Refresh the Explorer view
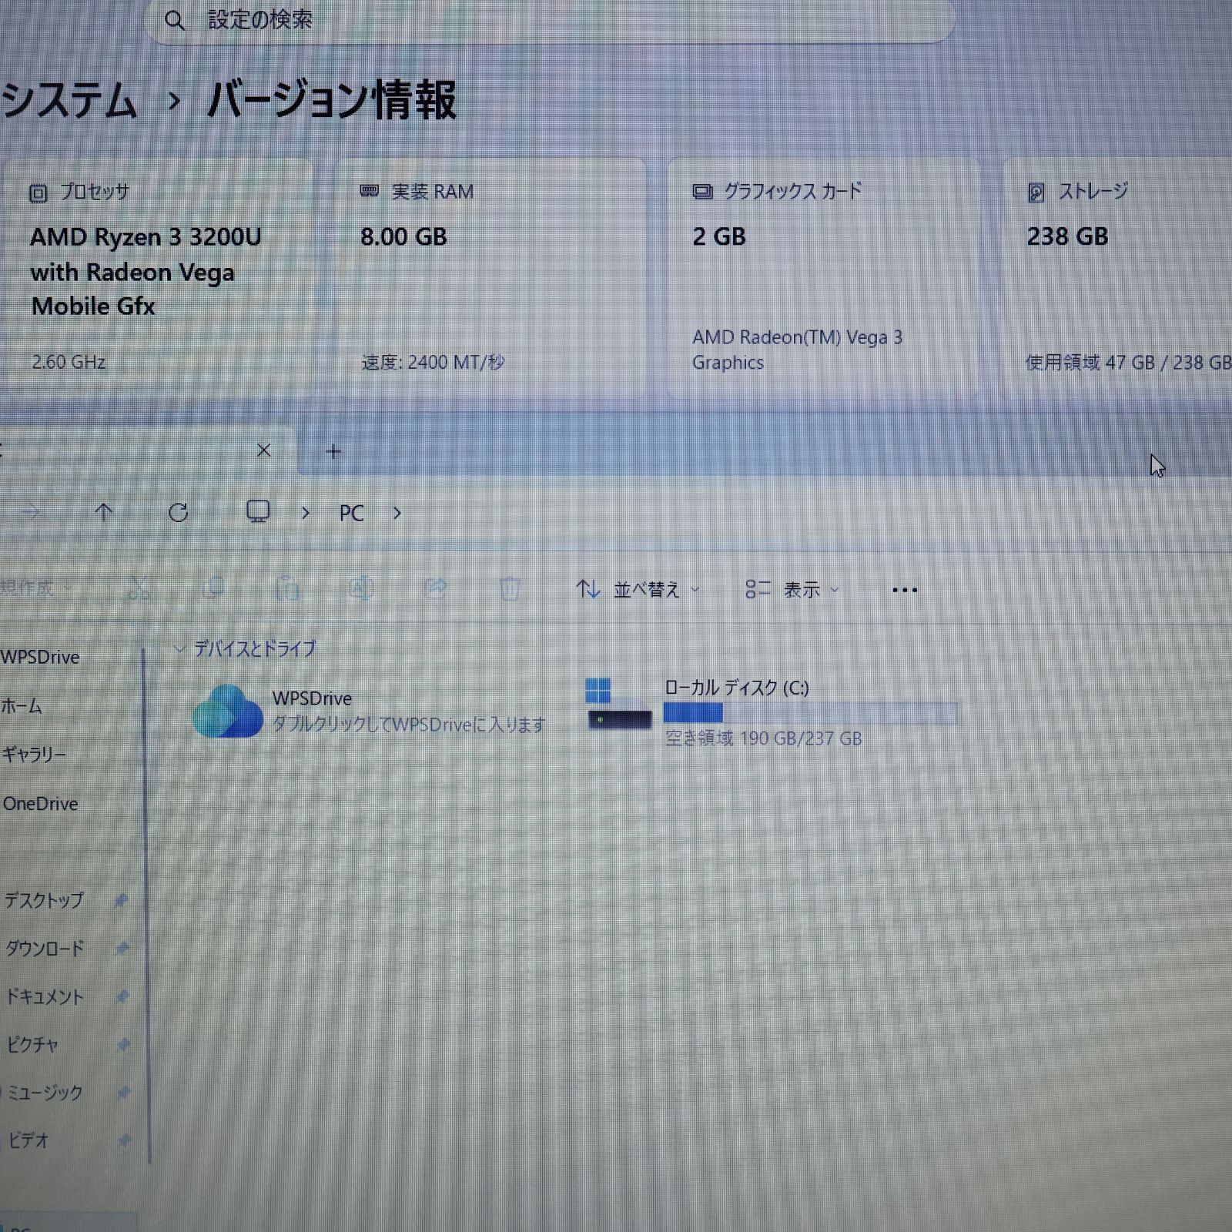Image resolution: width=1232 pixels, height=1232 pixels. (x=179, y=513)
